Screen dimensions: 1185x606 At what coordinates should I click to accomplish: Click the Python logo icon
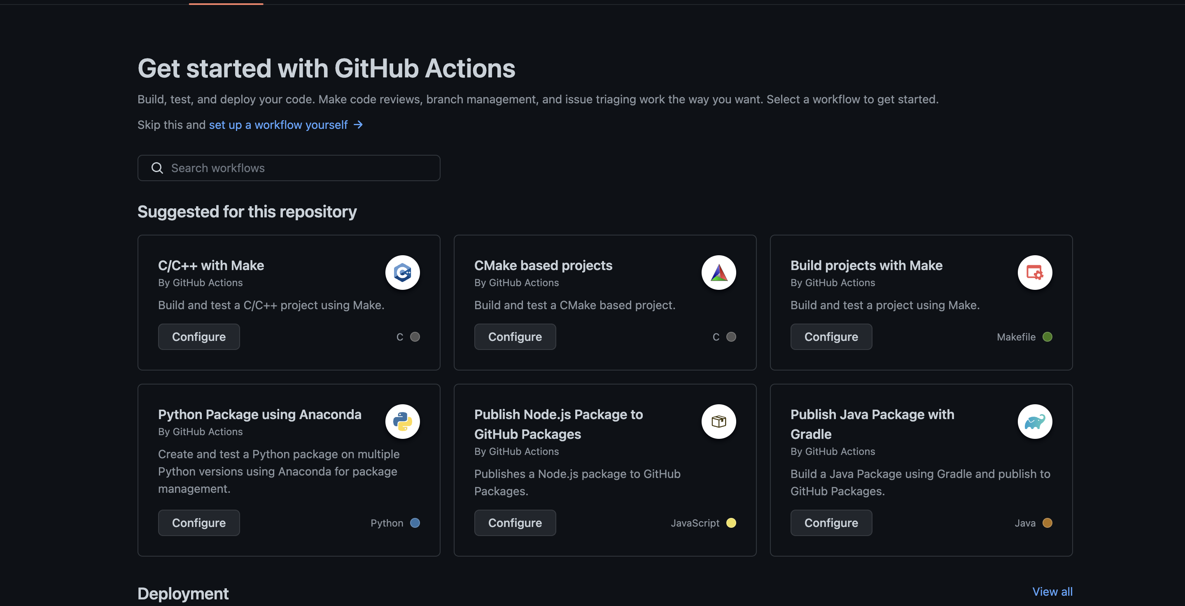tap(402, 422)
